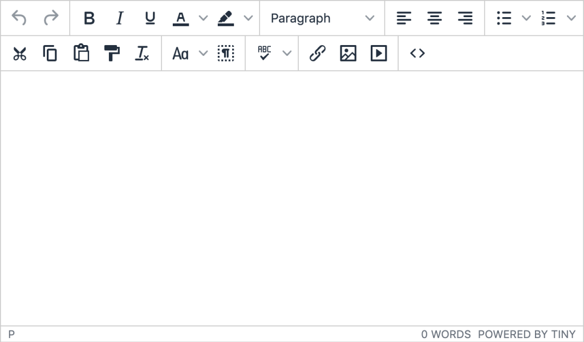Toggle Italic formatting
This screenshot has width=584, height=342.
[x=120, y=18]
